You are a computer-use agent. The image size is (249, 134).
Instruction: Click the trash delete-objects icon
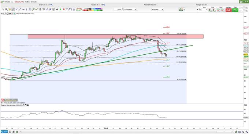click(x=40, y=10)
